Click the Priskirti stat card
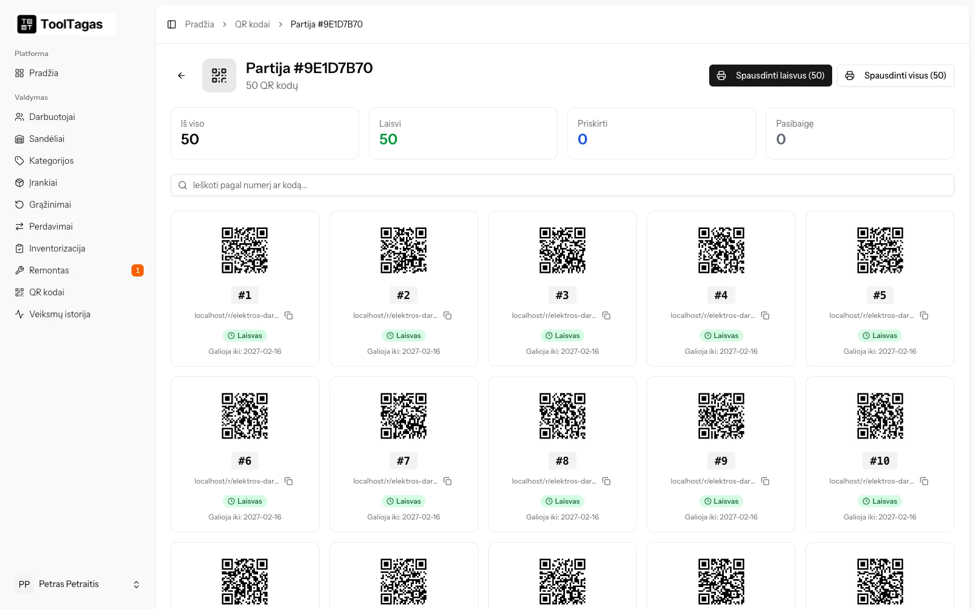The height and width of the screenshot is (609, 974). 662,133
